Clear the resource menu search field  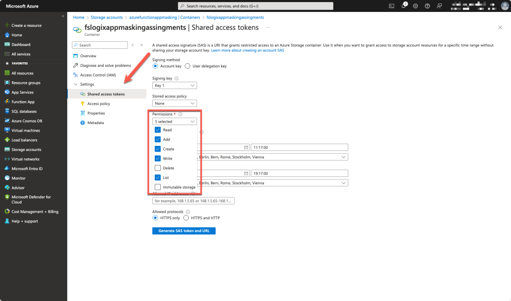pyautogui.click(x=133, y=45)
